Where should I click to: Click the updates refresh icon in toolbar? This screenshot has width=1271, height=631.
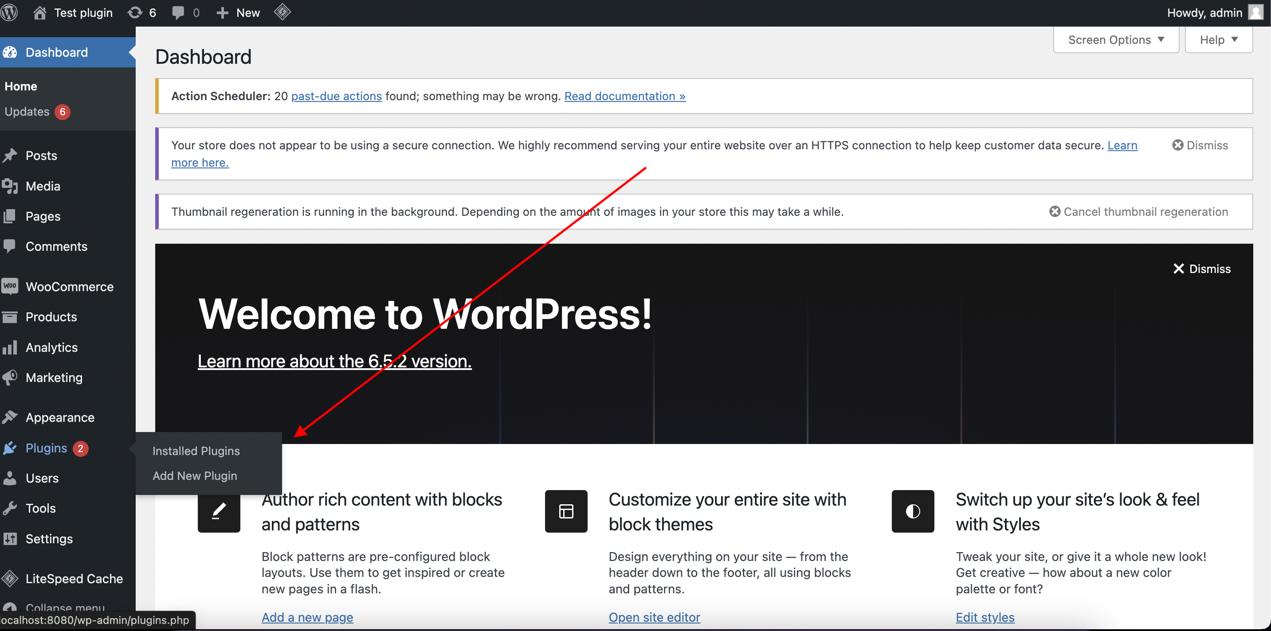(135, 13)
